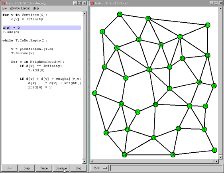Click vertex 3 in the graph

pyautogui.click(x=149, y=69)
